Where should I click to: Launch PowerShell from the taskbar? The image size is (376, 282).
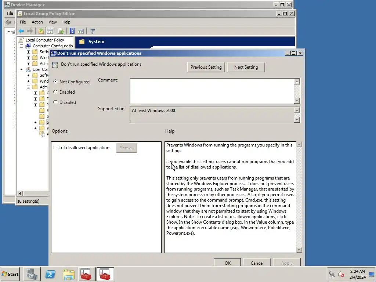click(50, 274)
